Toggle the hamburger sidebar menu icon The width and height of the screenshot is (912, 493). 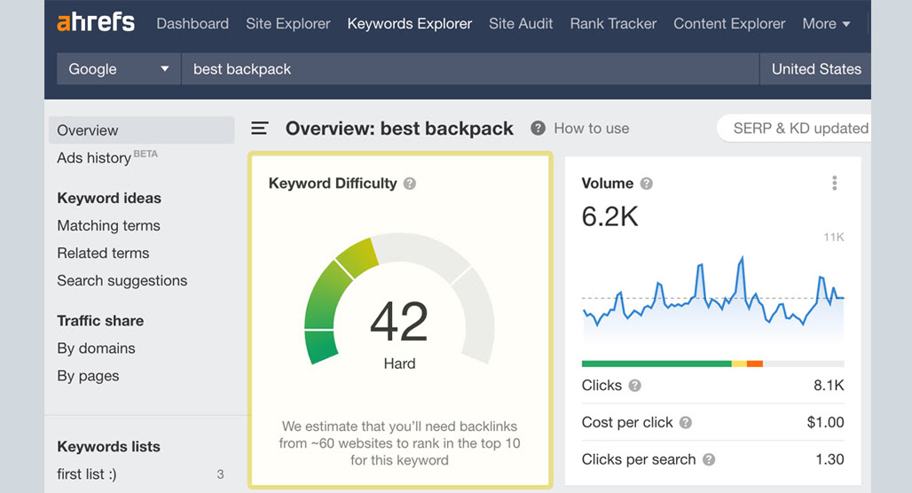tap(259, 129)
